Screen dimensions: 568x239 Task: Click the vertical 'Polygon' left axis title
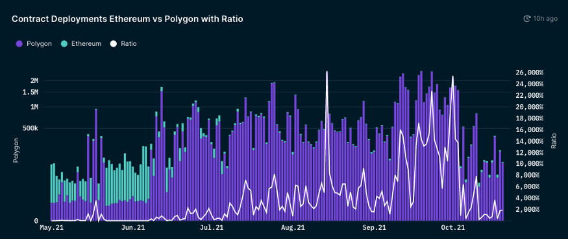coord(16,150)
